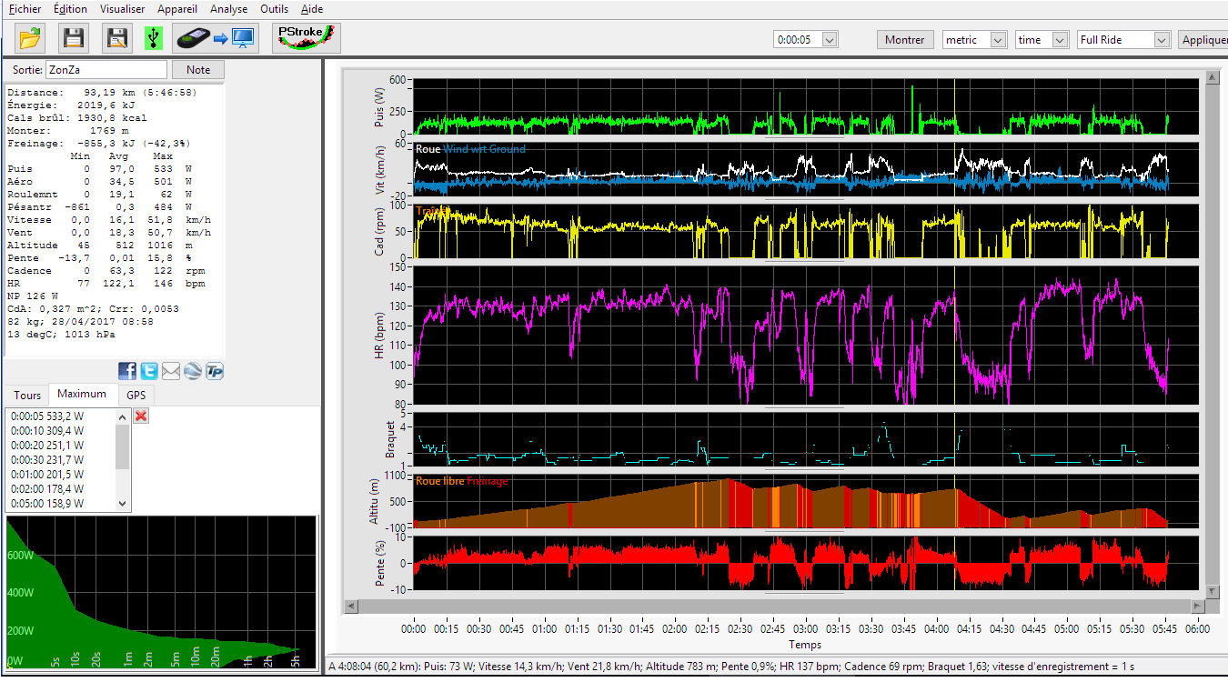This screenshot has width=1228, height=682.
Task: Expand the 0:00:05 time interval dropdown
Action: (828, 40)
